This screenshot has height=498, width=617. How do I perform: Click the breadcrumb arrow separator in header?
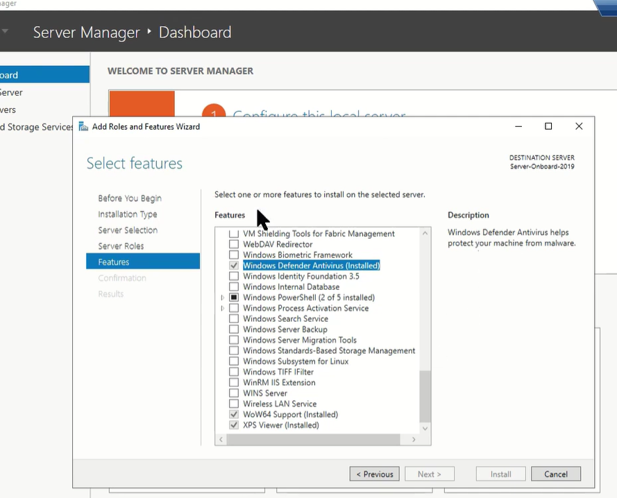pyautogui.click(x=149, y=31)
